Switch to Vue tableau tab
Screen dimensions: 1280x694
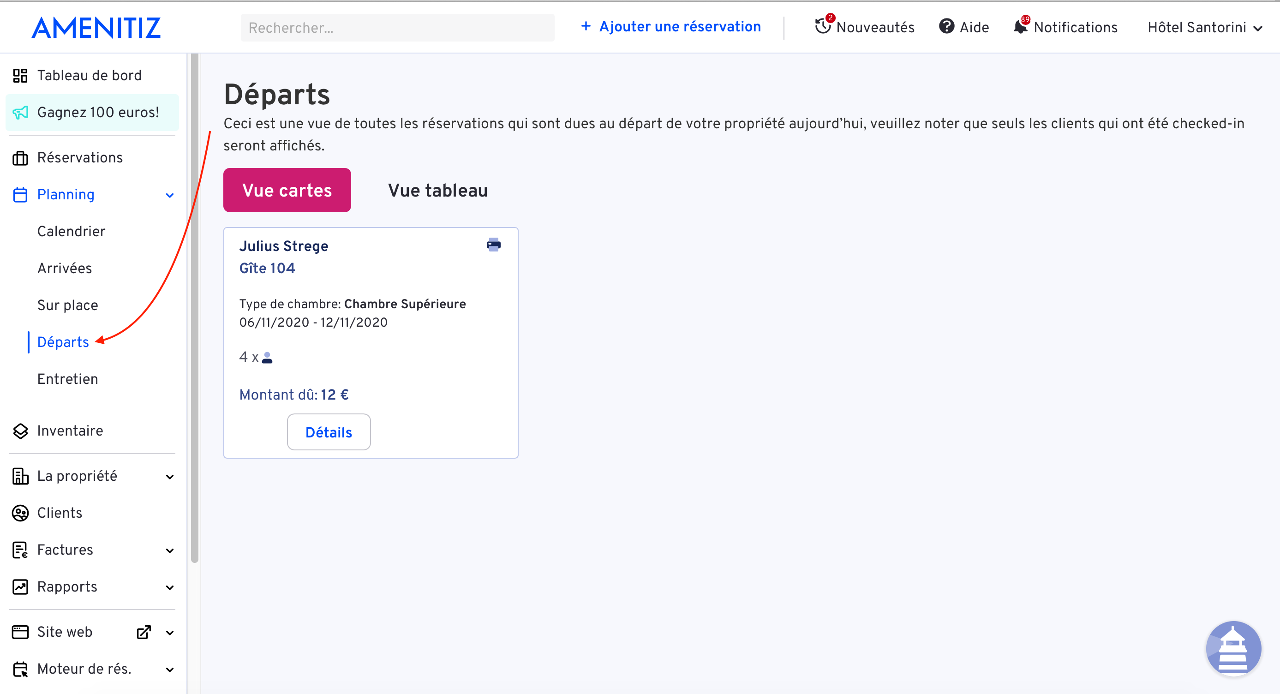coord(438,190)
